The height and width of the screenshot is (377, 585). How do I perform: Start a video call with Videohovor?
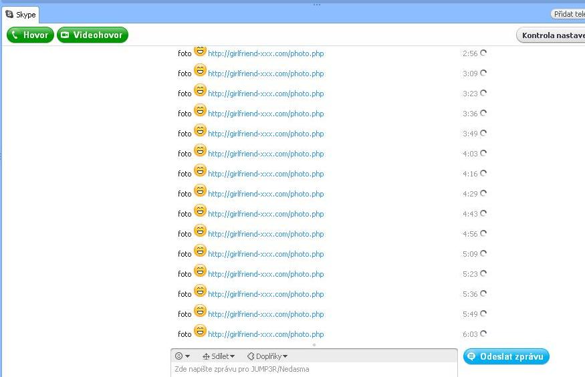pyautogui.click(x=92, y=35)
